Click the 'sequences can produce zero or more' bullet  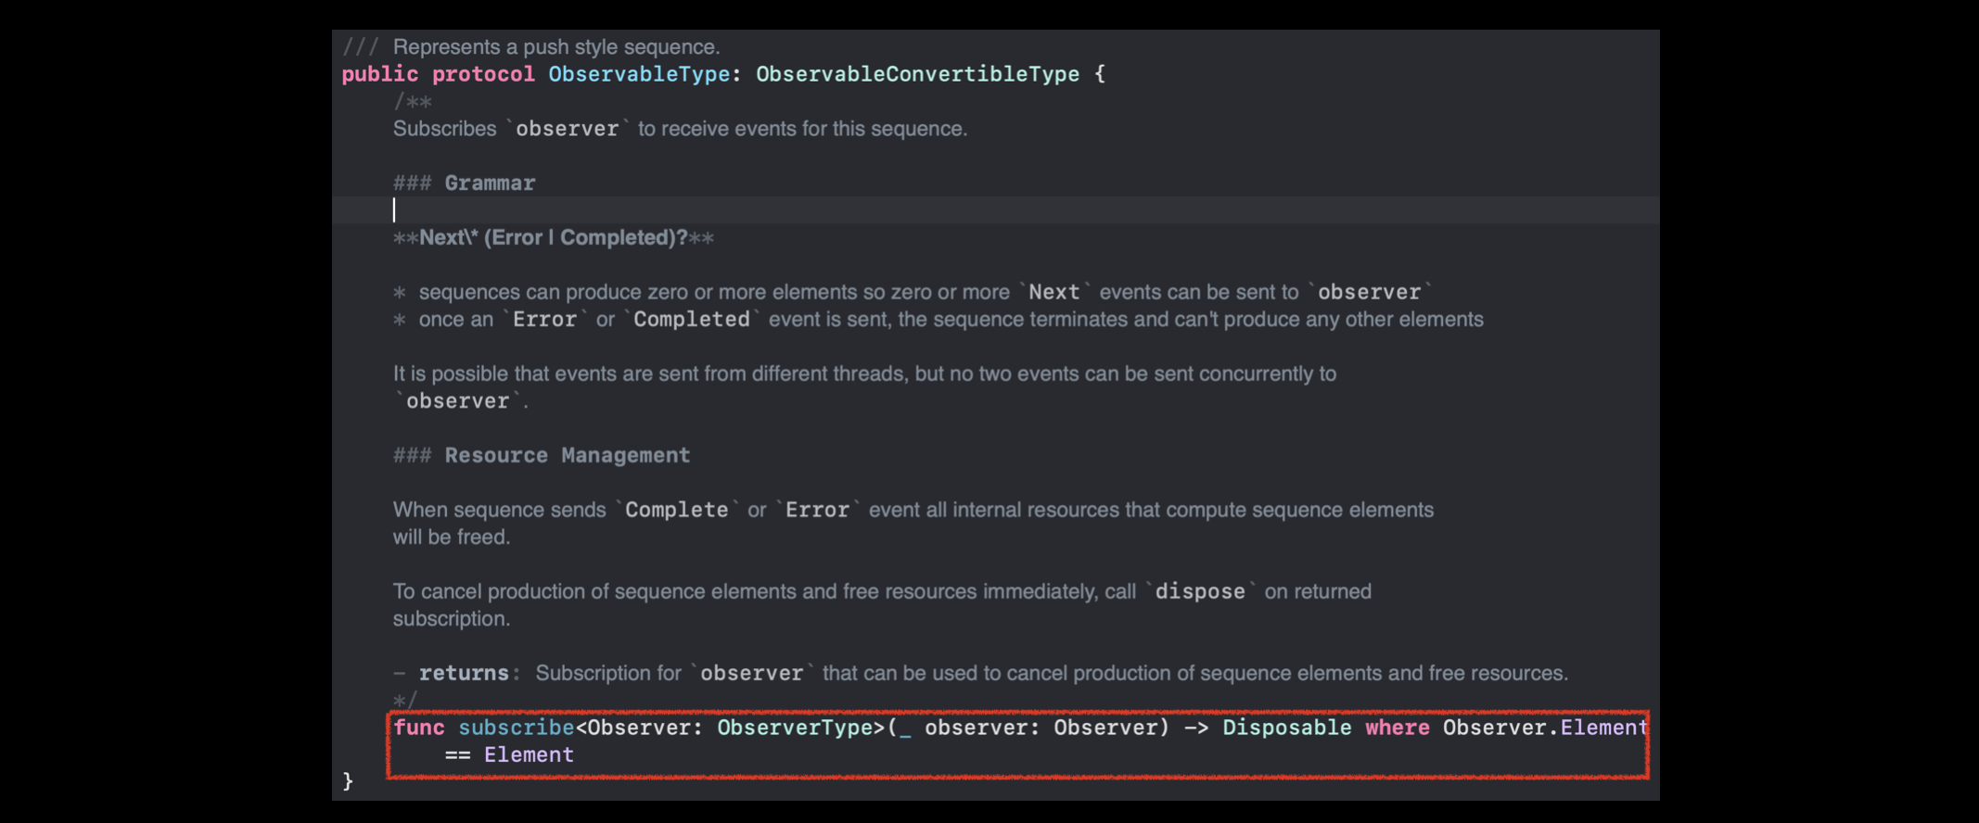pyautogui.click(x=913, y=292)
